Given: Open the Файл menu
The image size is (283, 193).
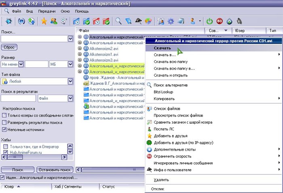Looking at the screenshot, I should 17,11.
